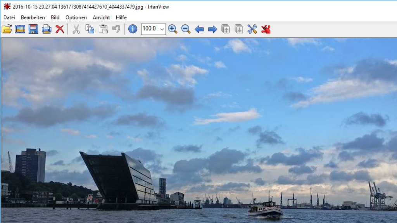Advance to the next image with the right arrow
Image resolution: width=397 pixels, height=223 pixels.
tap(212, 29)
